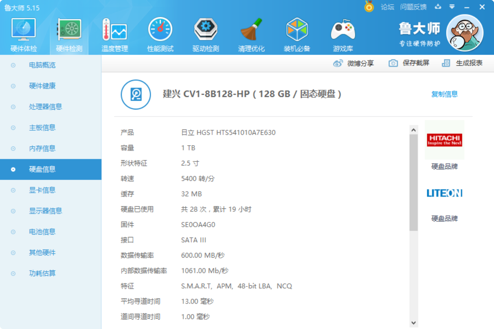Open 硬件体检 hardware checkup icon
The height and width of the screenshot is (329, 494).
[24, 35]
